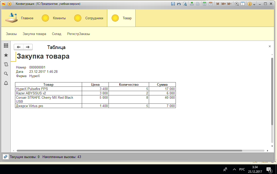Click the Цена column header cell
Image resolution: width=277 pixels, height=174 pixels.
tap(95, 84)
